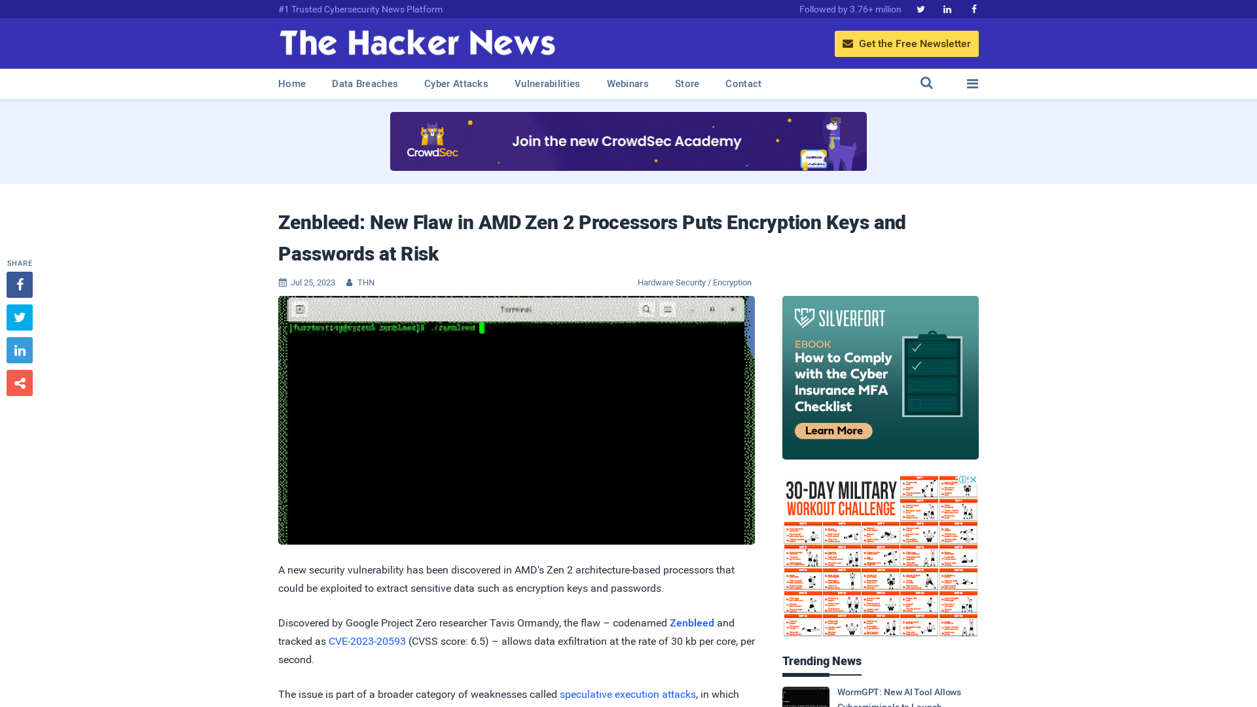Screen dimensions: 1257x707
Task: Click the LinkedIn icon in header
Action: pyautogui.click(x=947, y=10)
